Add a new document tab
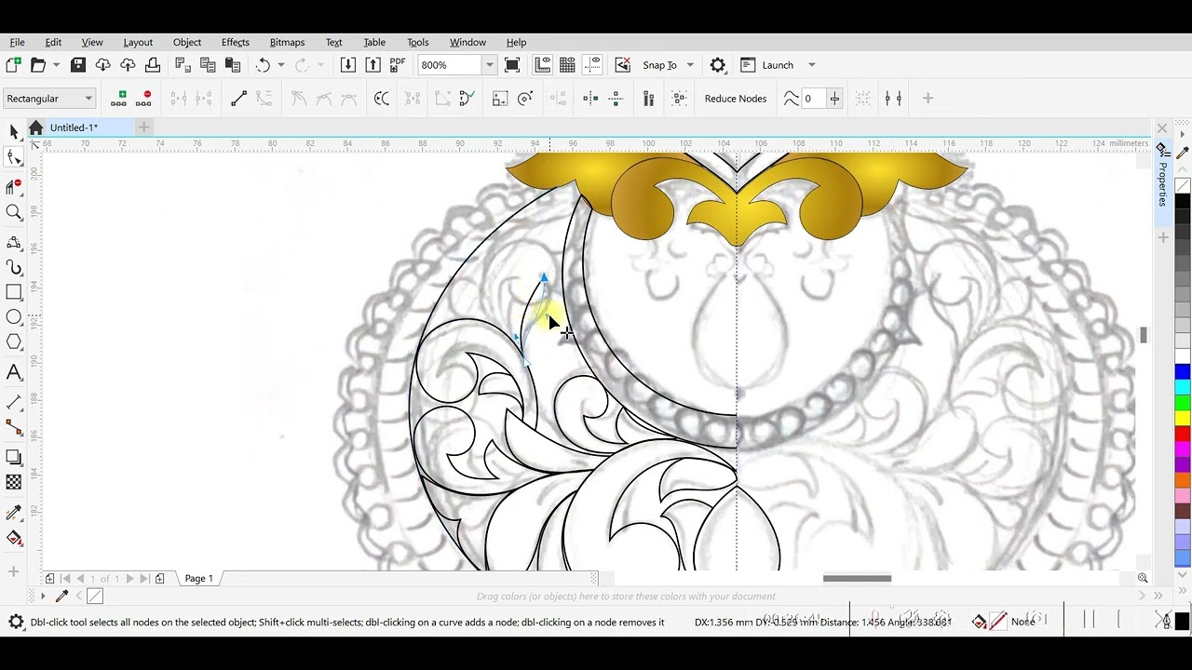Screen dimensions: 1192x670 point(143,127)
